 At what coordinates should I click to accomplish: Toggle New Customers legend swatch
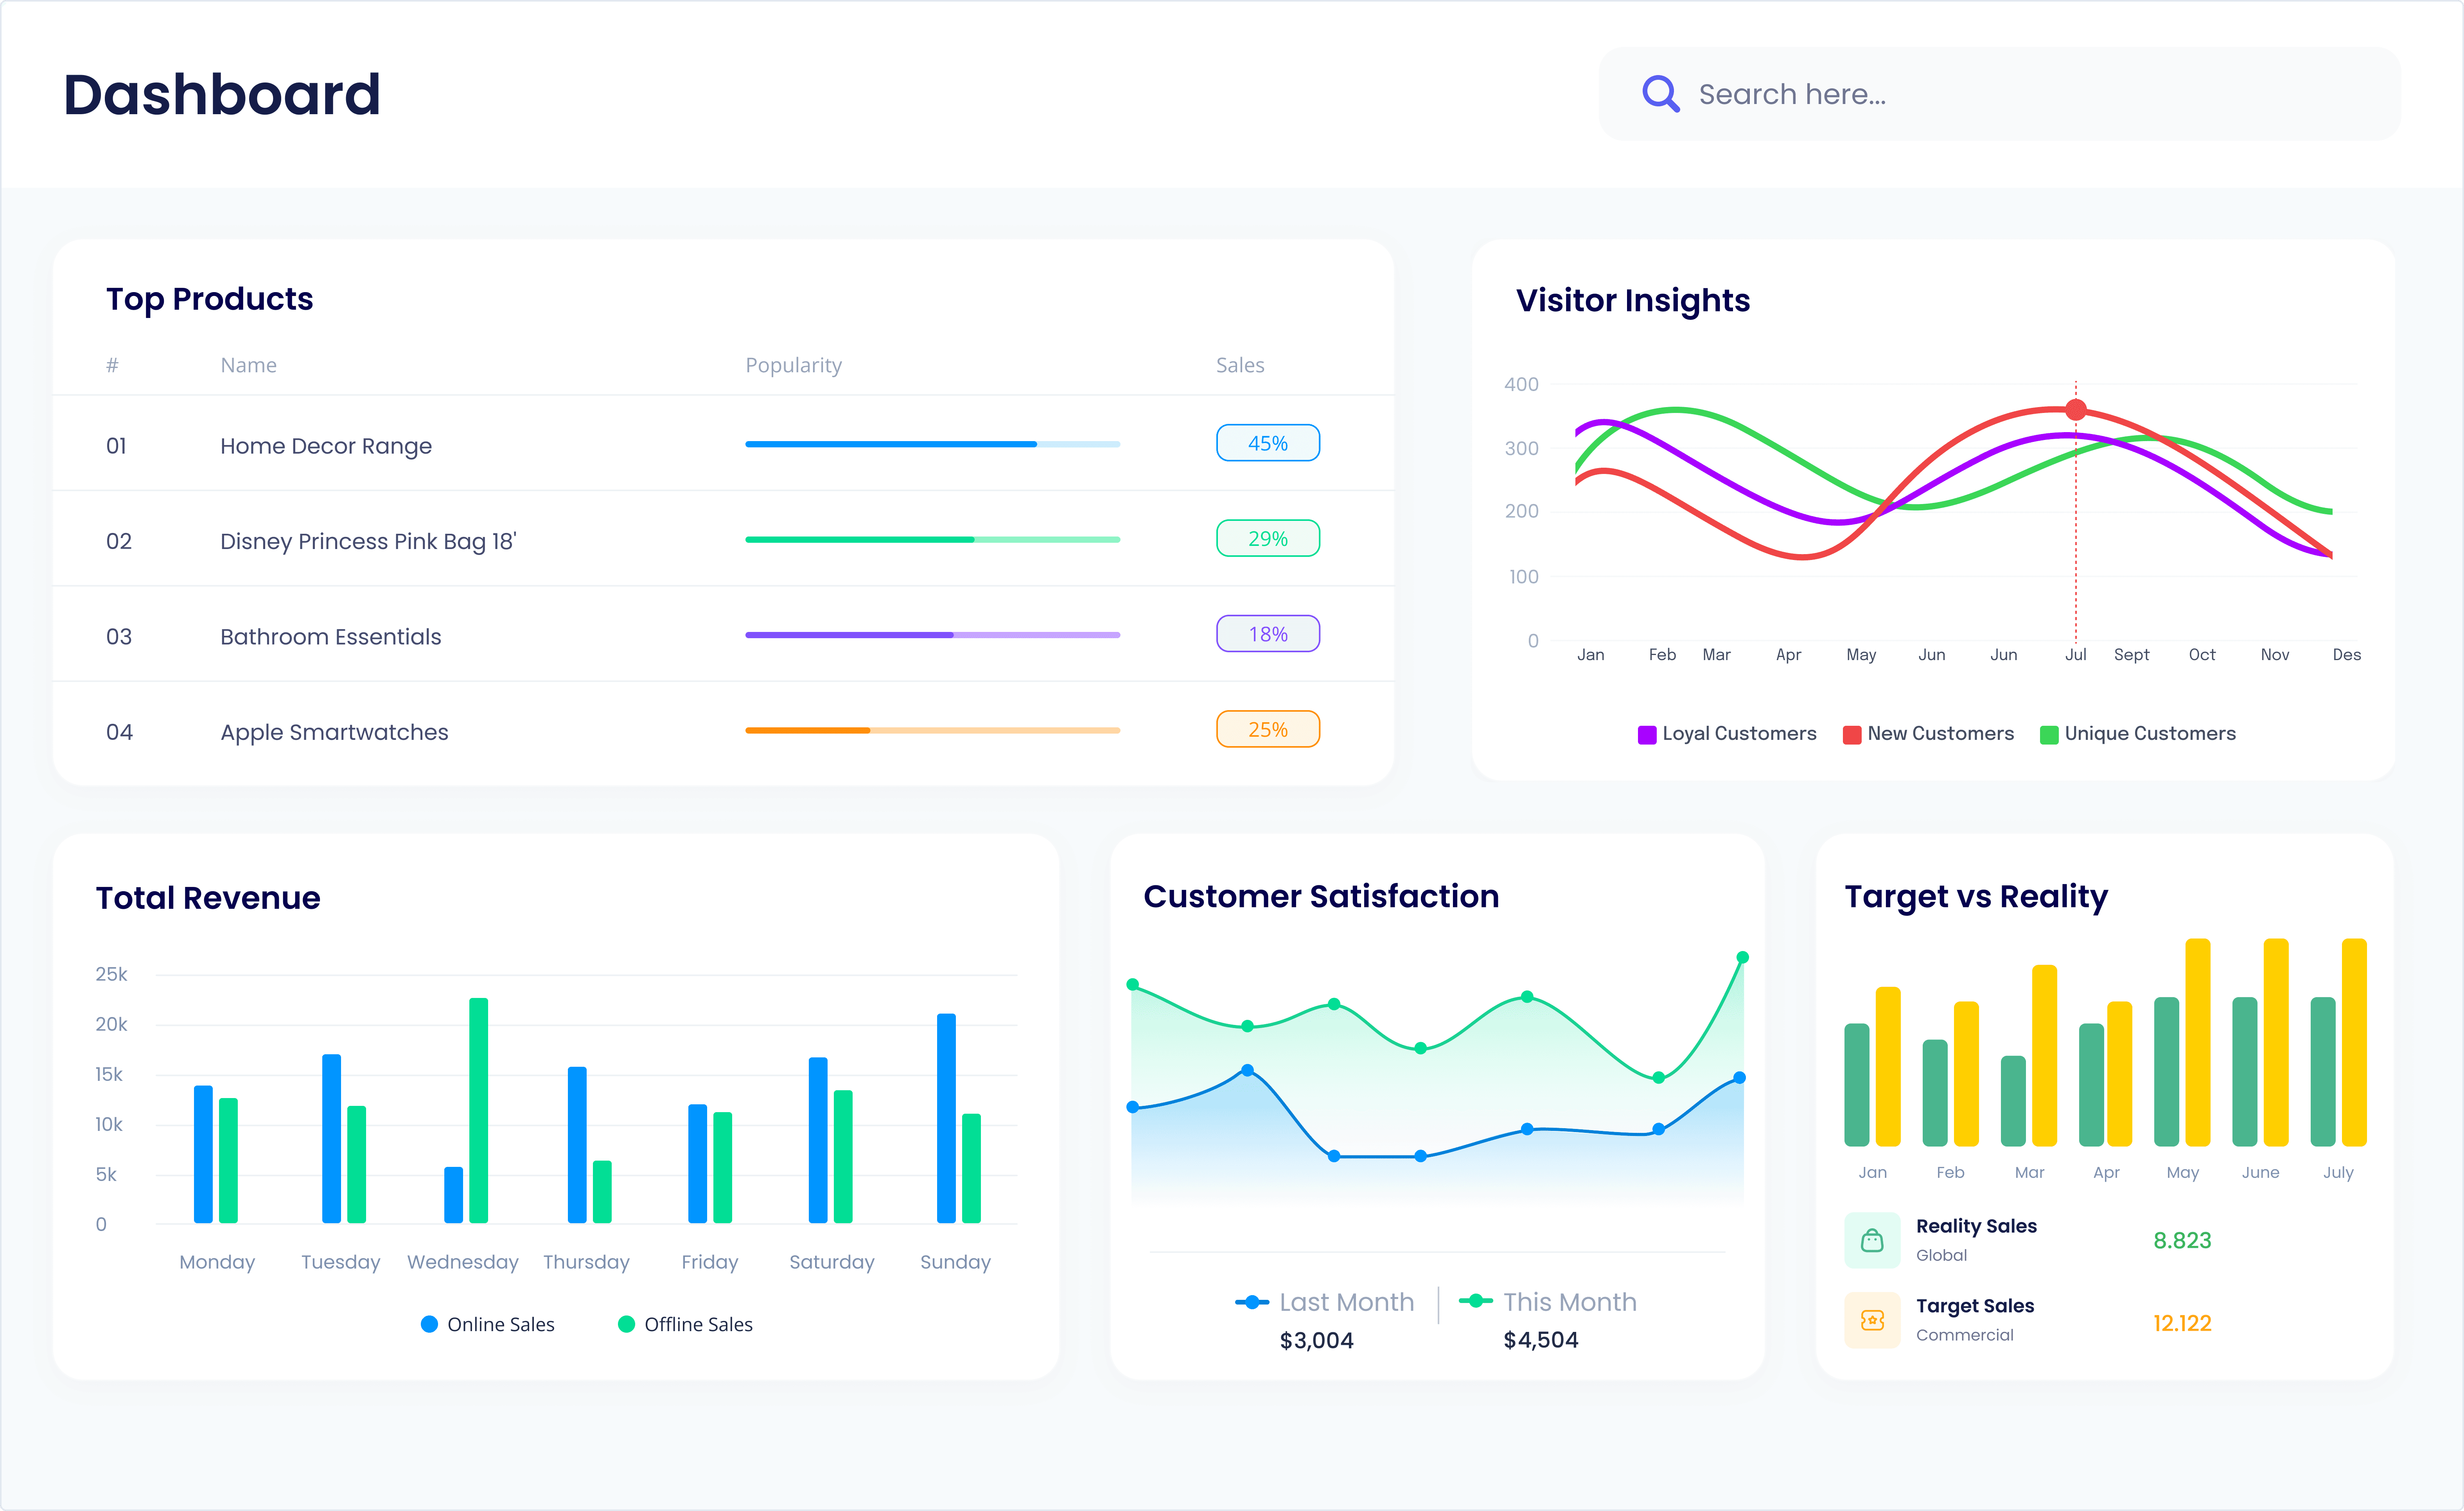click(x=1851, y=735)
